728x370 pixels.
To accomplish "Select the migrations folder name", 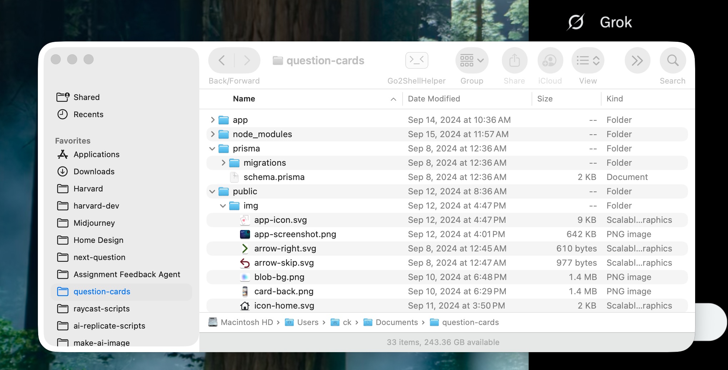I will pos(265,162).
